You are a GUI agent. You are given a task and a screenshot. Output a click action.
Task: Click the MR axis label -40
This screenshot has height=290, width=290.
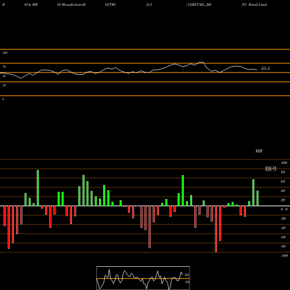pos(283,228)
